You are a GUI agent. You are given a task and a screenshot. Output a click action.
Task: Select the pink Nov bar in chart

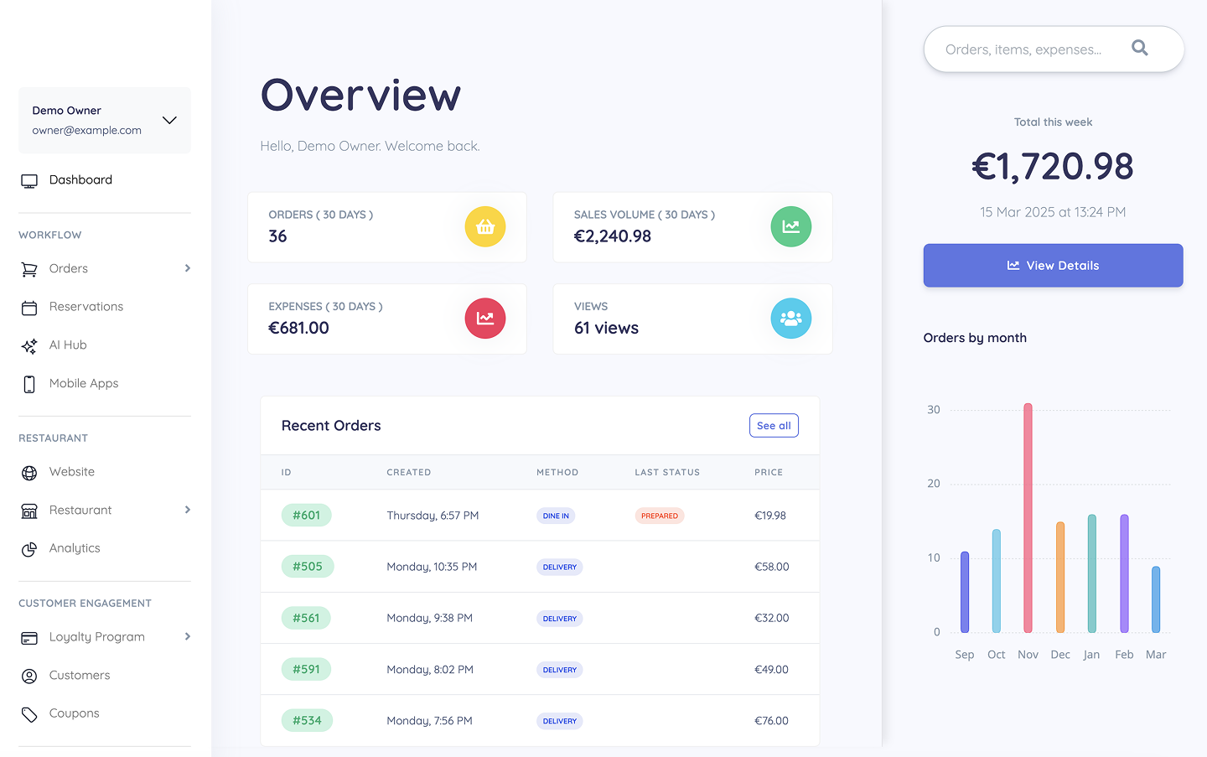click(1028, 518)
